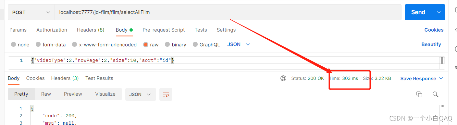The height and width of the screenshot is (125, 457).
Task: Click the response wrap lines icon
Action: [166, 94]
